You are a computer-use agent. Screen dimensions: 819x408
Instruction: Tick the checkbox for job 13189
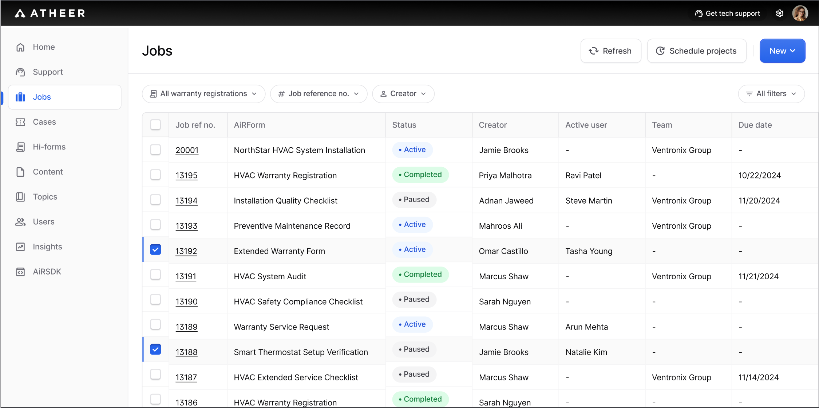155,324
